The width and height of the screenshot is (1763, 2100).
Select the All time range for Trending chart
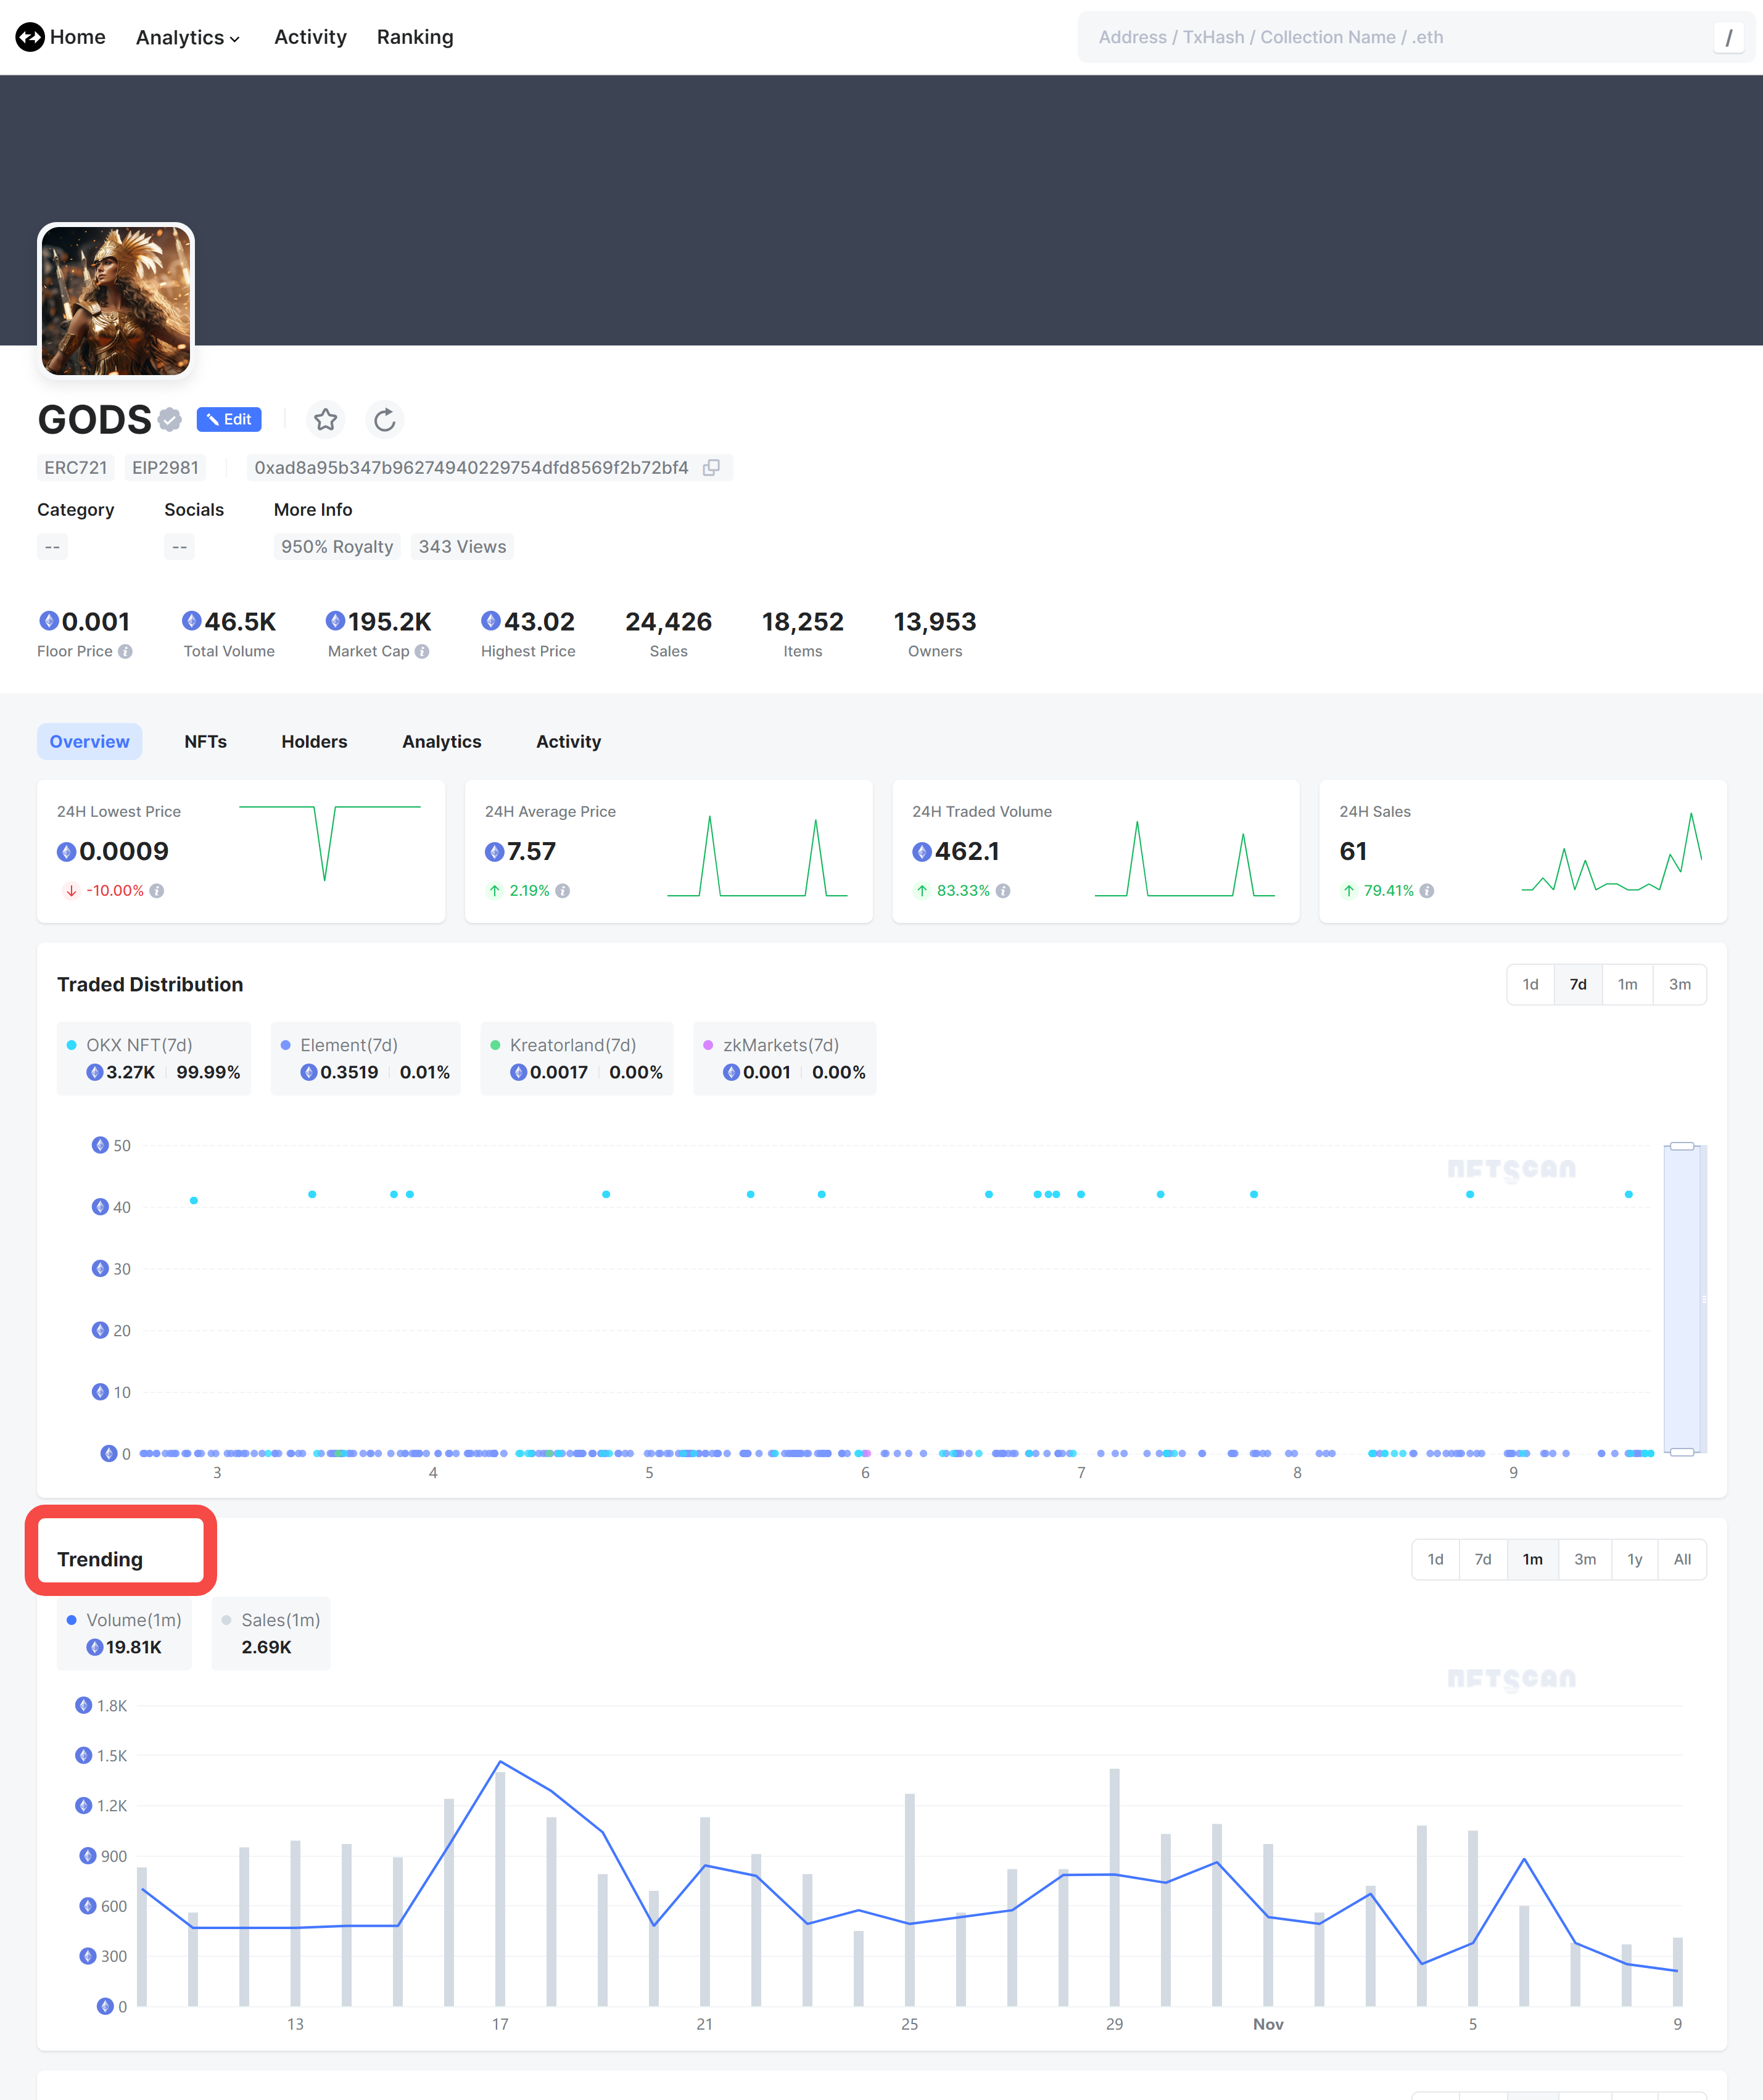pos(1682,1558)
